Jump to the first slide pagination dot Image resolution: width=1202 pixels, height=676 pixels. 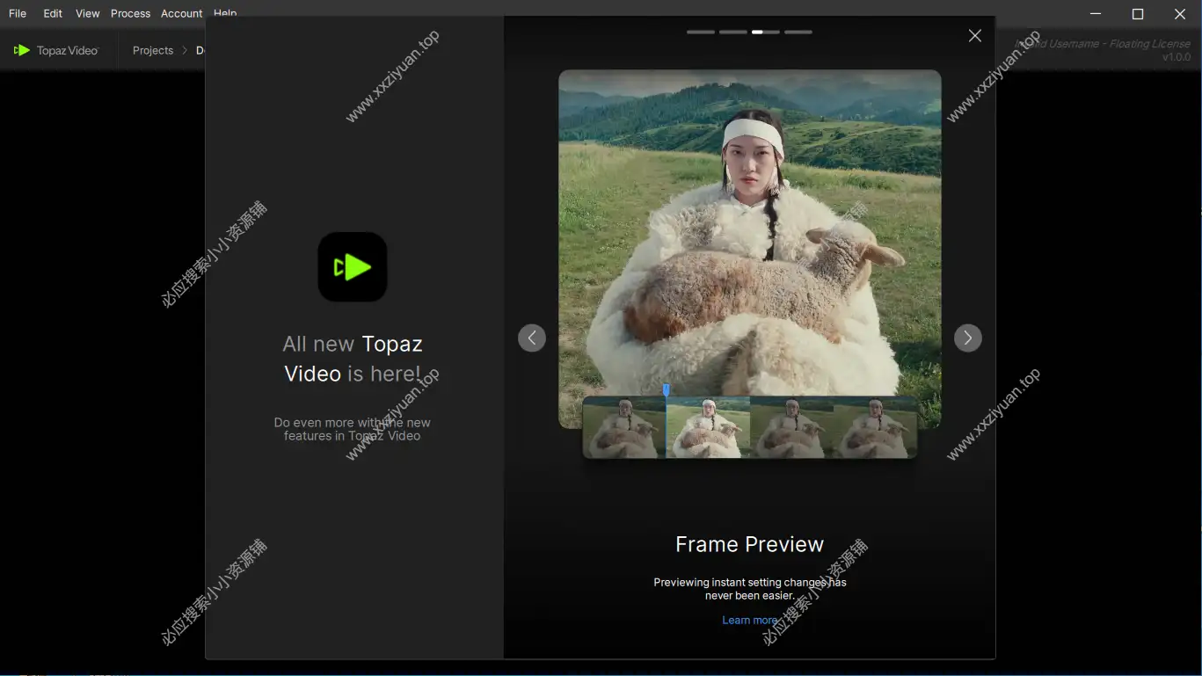[x=700, y=32]
